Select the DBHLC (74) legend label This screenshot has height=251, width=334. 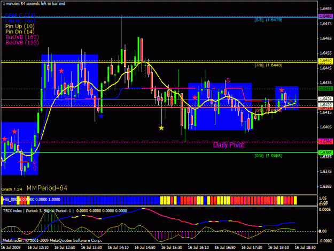click(20, 15)
